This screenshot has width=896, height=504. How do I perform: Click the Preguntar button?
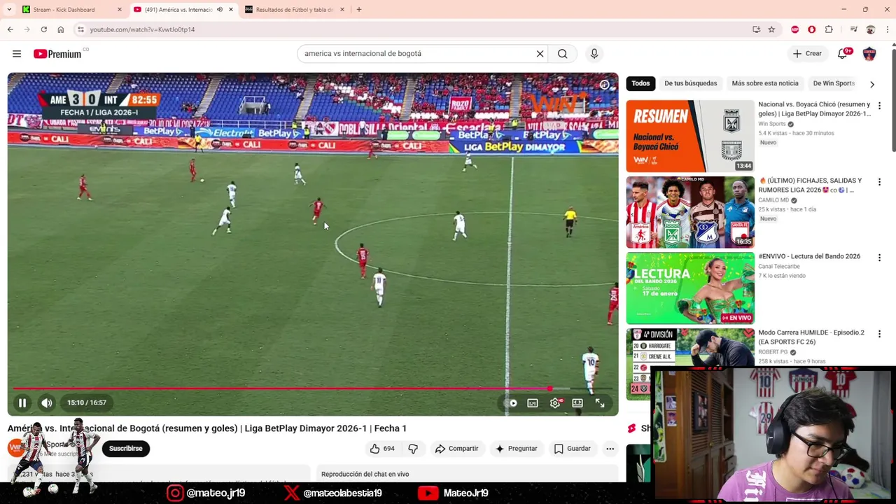[x=516, y=449]
